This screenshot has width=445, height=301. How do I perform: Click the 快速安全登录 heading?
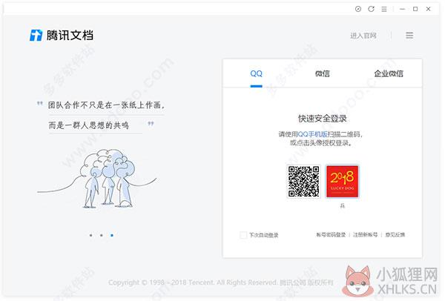coord(323,119)
